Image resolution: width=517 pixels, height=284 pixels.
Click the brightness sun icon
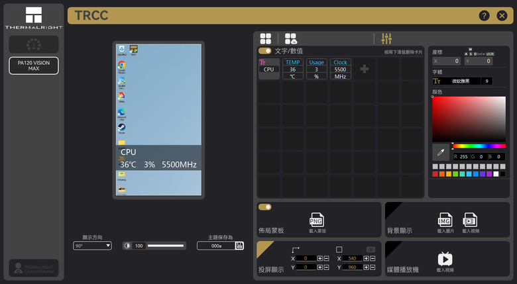pyautogui.click(x=127, y=246)
